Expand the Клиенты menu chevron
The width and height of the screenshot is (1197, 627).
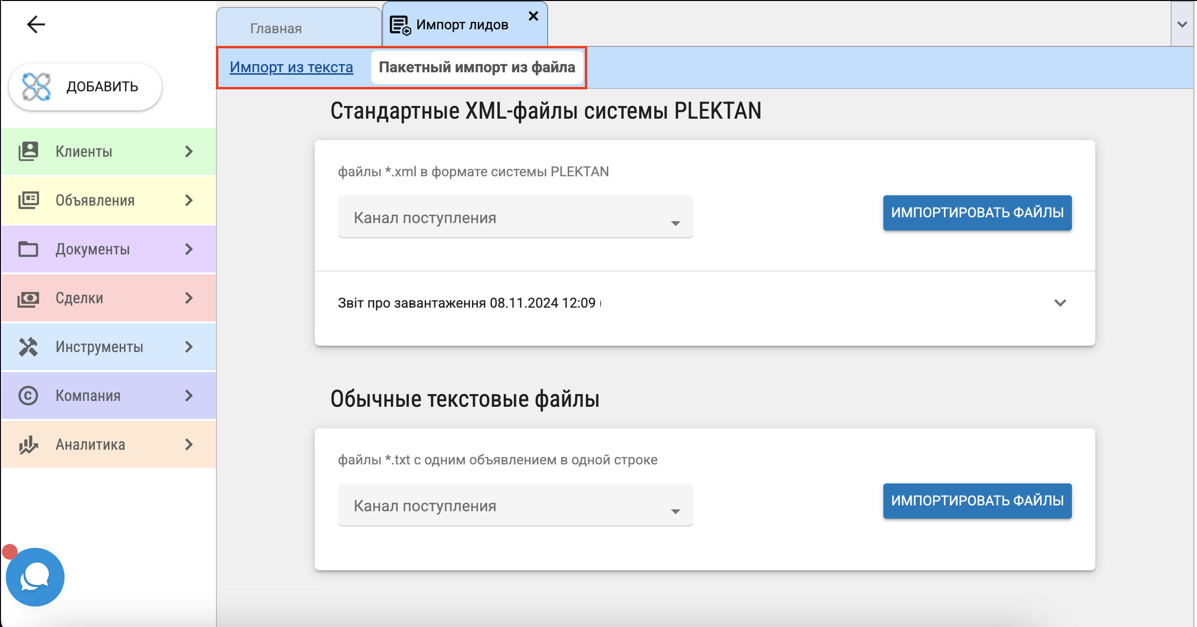(x=189, y=151)
